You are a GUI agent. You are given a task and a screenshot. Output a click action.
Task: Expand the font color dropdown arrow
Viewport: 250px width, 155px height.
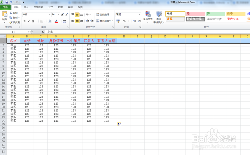pyautogui.click(x=59, y=21)
